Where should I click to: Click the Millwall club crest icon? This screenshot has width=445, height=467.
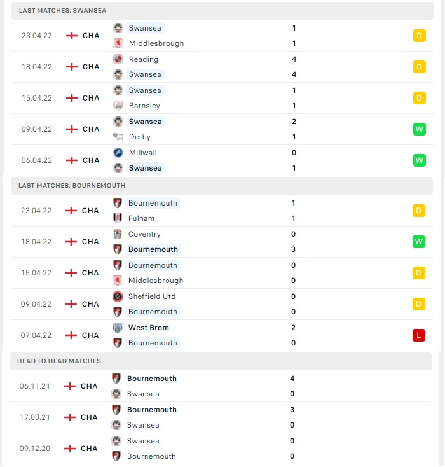(x=118, y=153)
